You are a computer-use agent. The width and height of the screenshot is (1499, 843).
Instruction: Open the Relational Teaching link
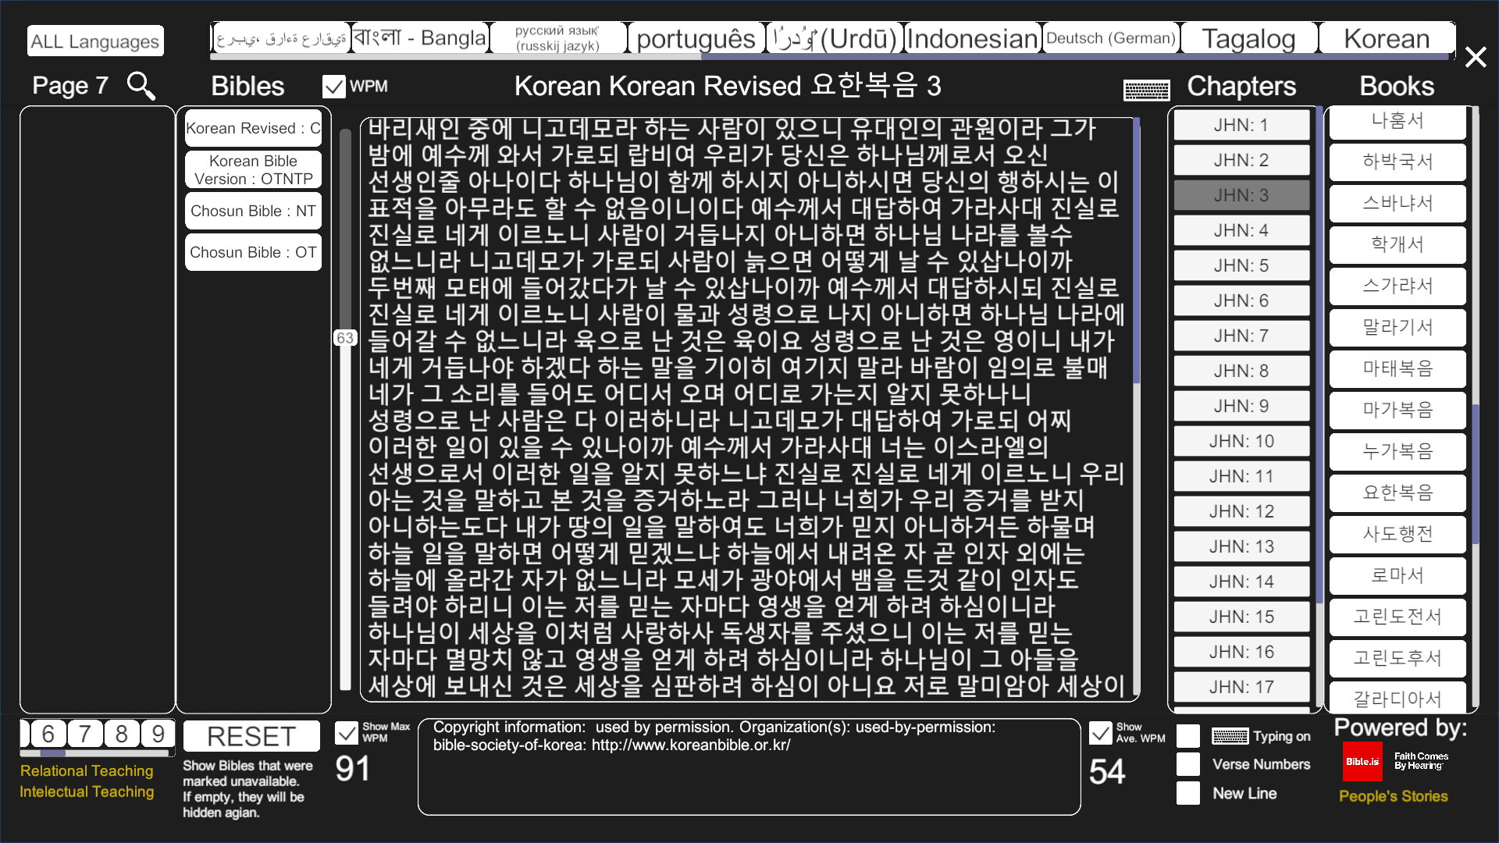(86, 770)
